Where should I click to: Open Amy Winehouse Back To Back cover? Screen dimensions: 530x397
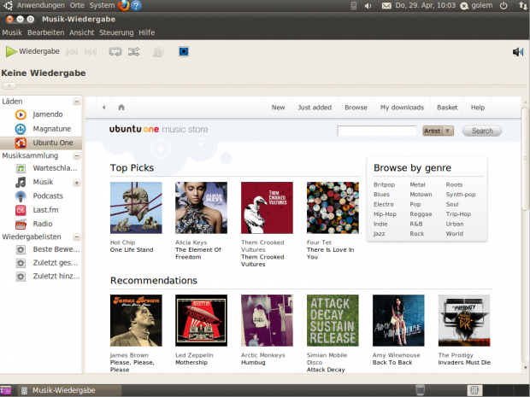[398, 320]
